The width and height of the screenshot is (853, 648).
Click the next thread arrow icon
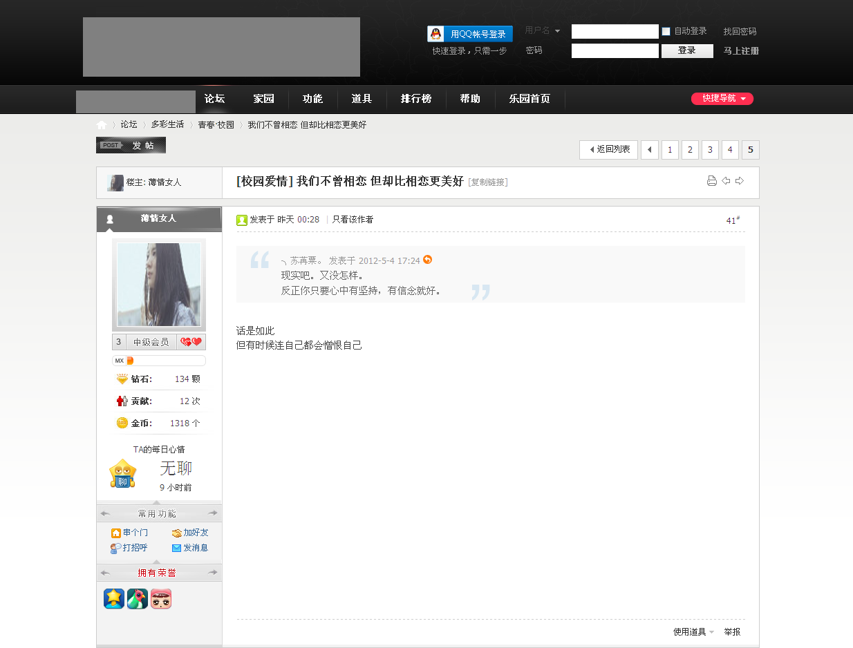coord(739,181)
